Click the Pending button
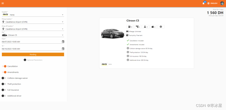 33,55
